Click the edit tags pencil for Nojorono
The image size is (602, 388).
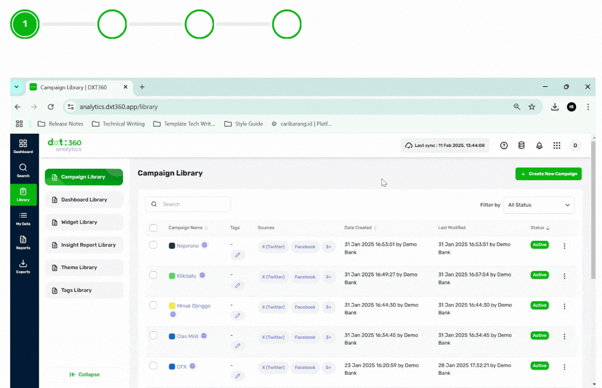(238, 255)
